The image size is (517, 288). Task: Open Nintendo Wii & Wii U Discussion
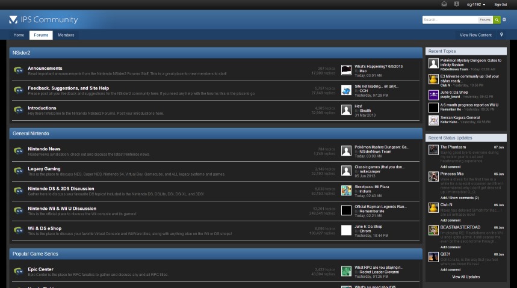tap(62, 208)
